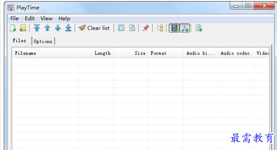This screenshot has height=150, width=277.
Task: Click the export playlist music-note icon
Action: 132,28
